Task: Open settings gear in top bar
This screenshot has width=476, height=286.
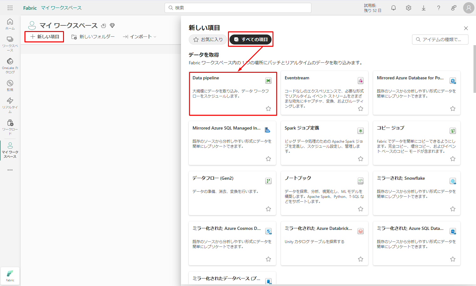Action: 409,8
